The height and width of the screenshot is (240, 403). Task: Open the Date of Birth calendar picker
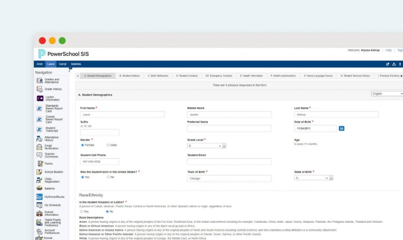coord(341,128)
